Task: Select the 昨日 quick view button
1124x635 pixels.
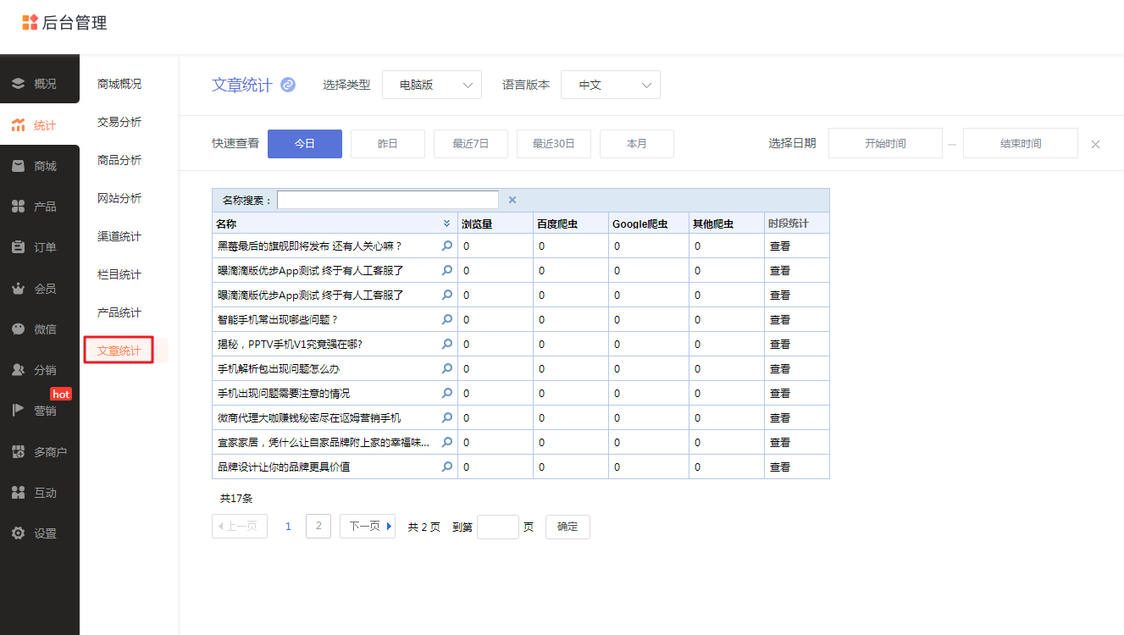Action: [x=388, y=144]
